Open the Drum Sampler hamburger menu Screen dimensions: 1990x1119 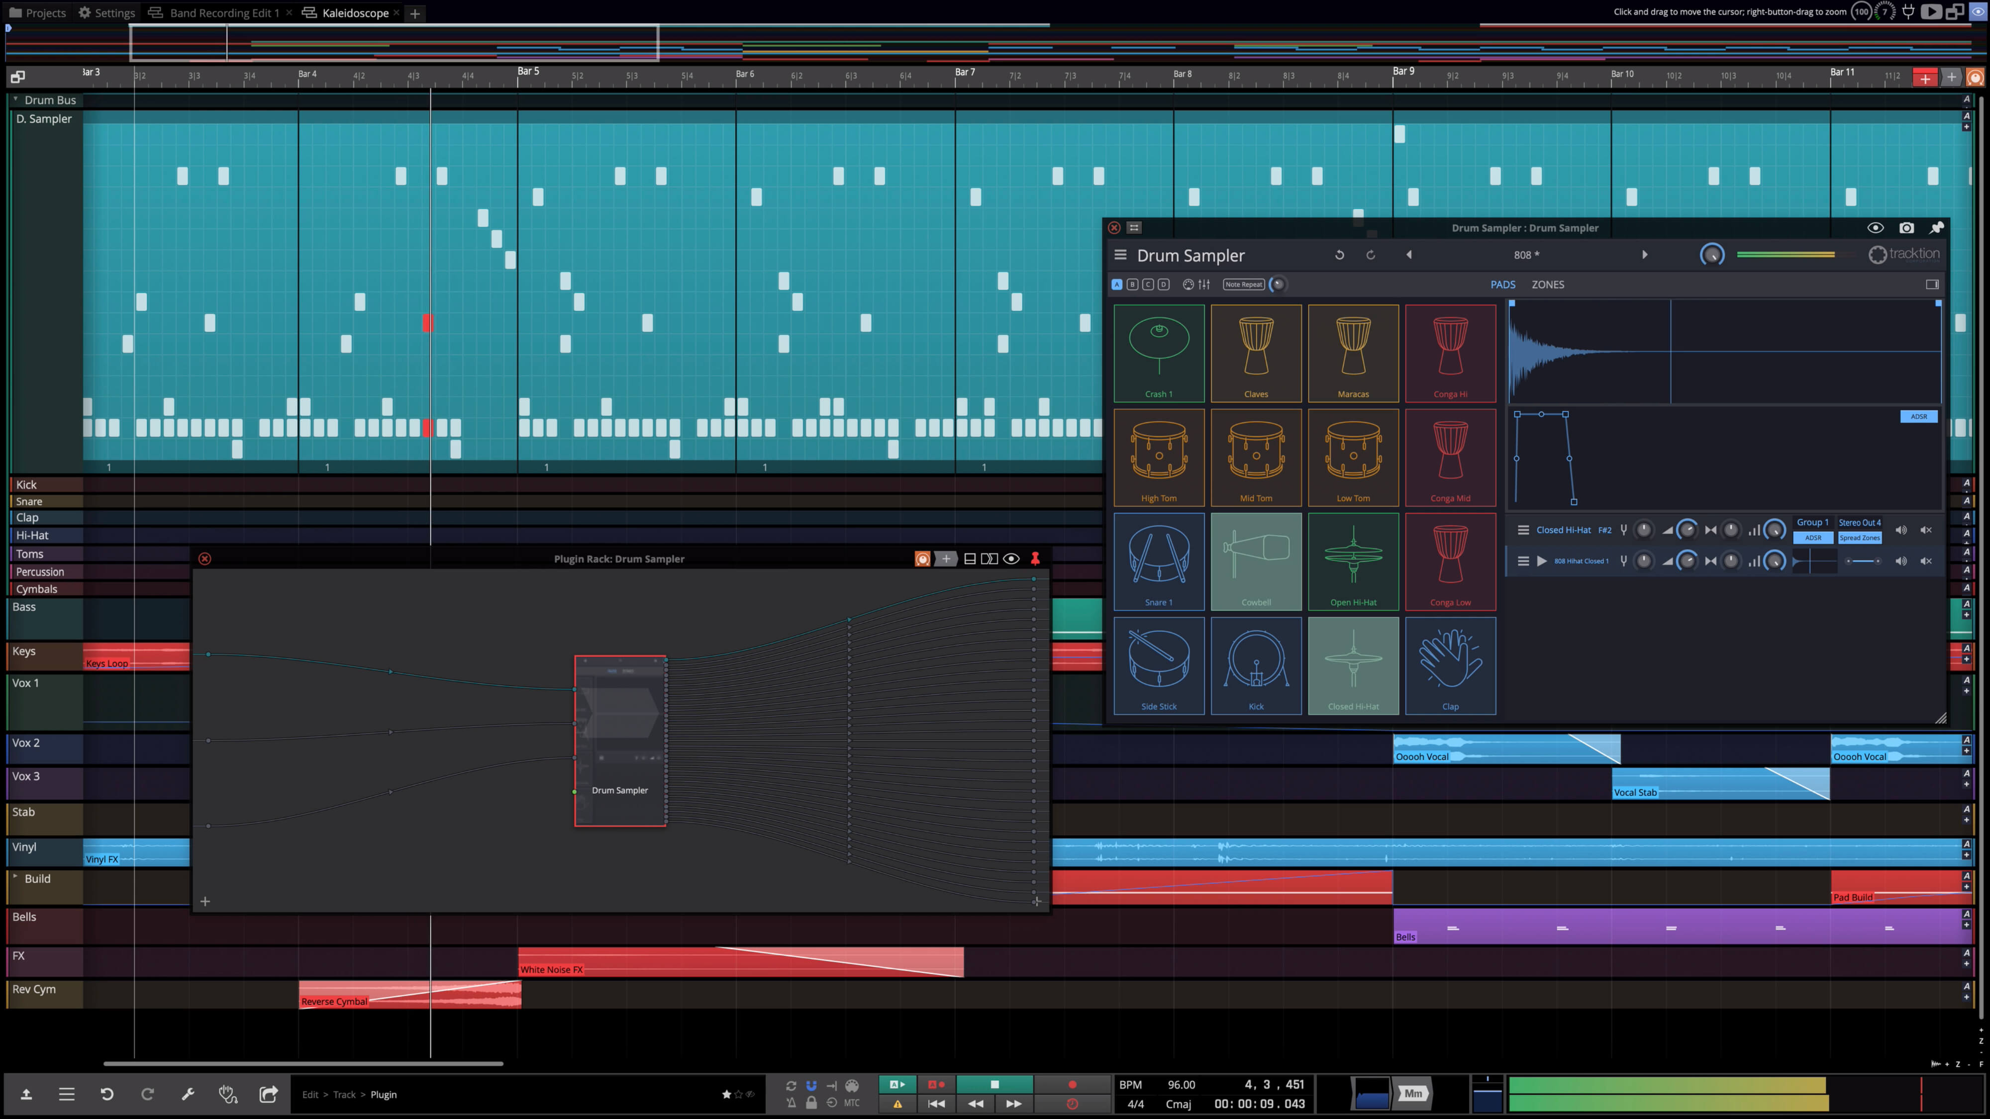1119,255
